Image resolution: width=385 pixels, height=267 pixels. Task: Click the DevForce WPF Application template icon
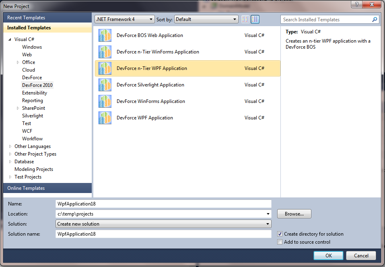click(x=105, y=117)
